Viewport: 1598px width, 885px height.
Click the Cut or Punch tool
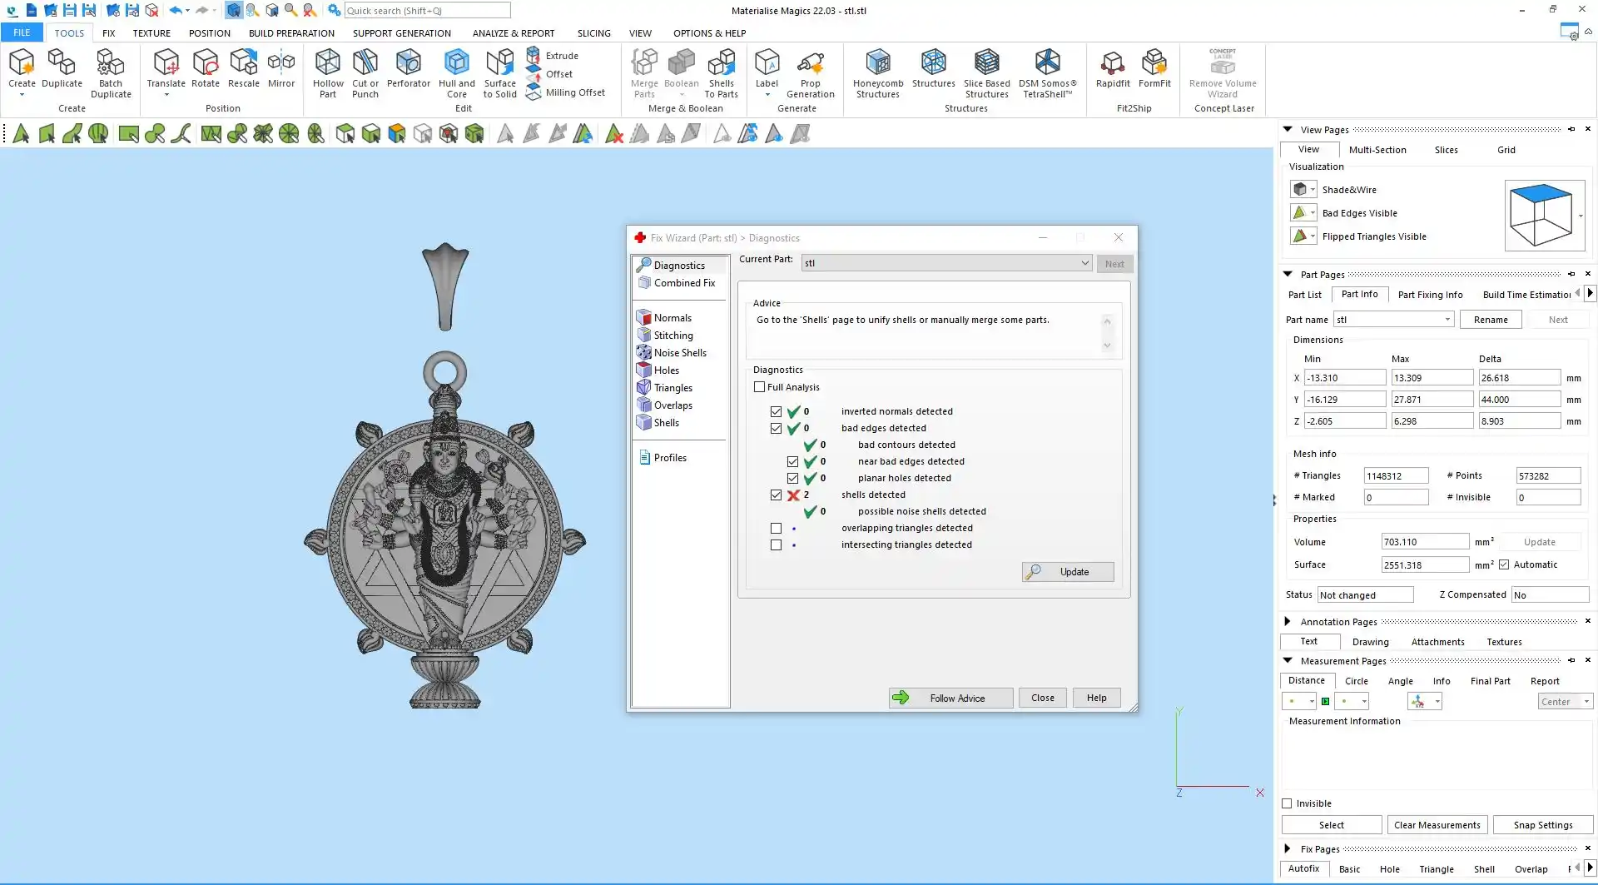click(365, 73)
